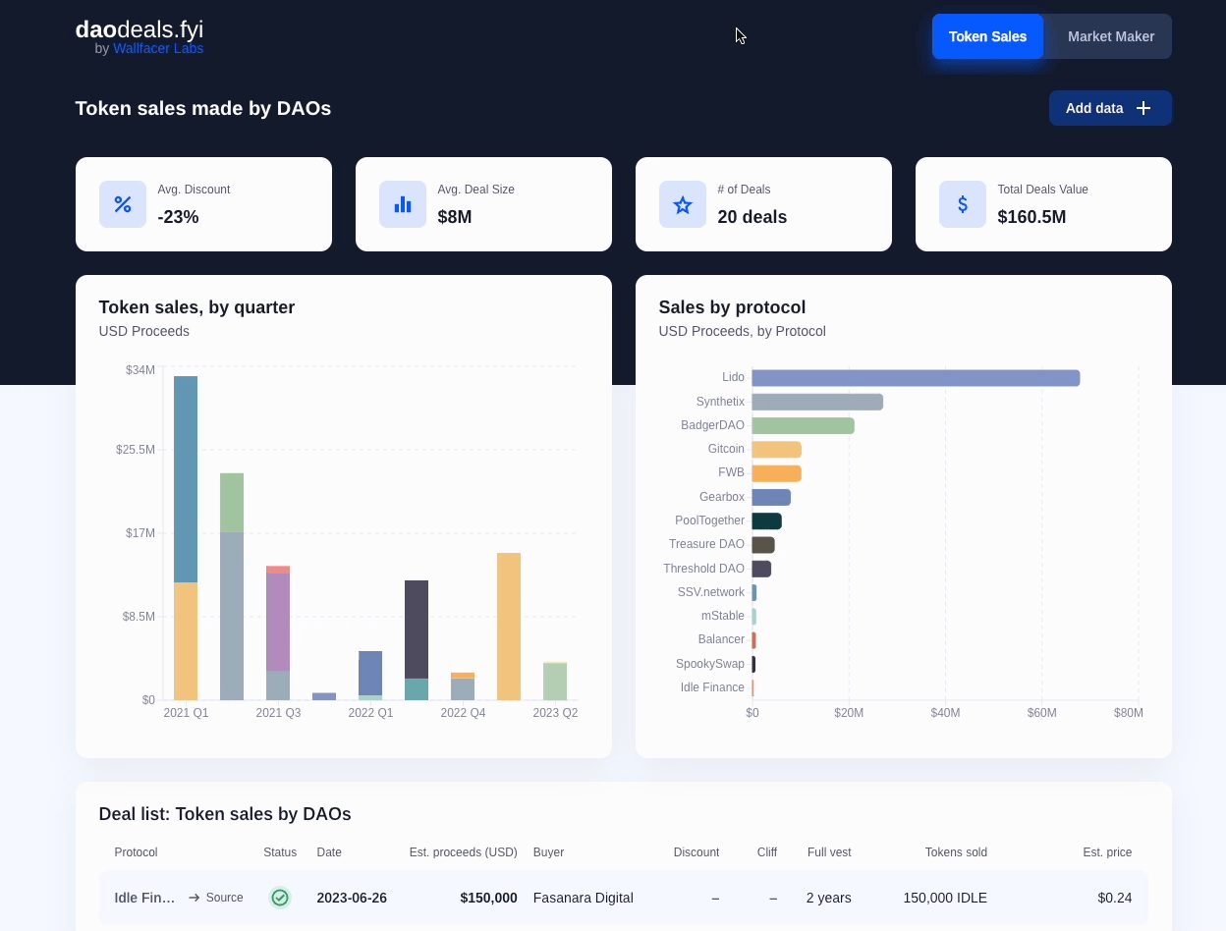
Task: Click the SpookySwap label in protocol chart
Action: pos(710,664)
